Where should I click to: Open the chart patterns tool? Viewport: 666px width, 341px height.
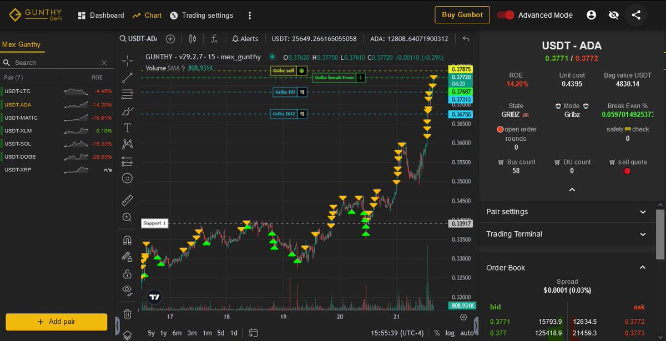pos(127,144)
